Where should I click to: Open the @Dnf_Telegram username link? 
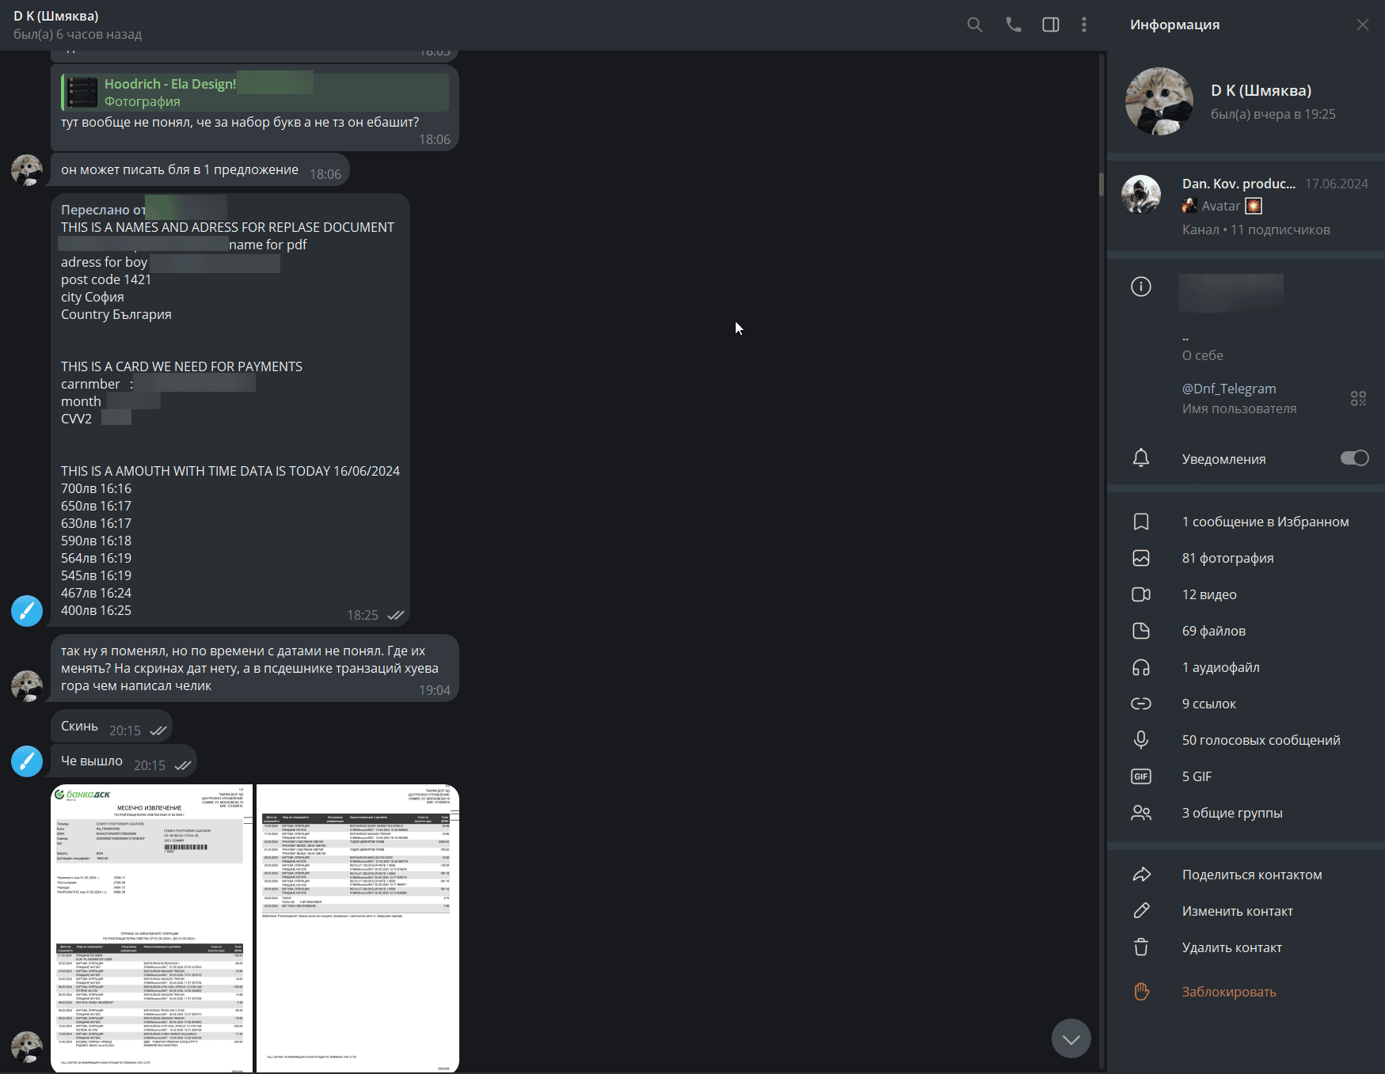1229,389
